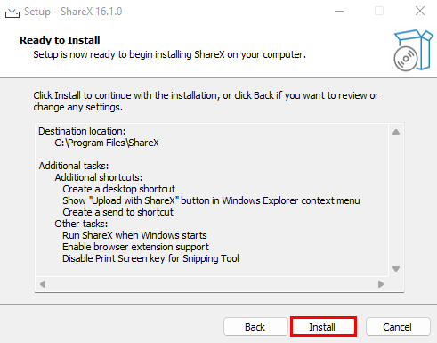
Task: Click the "Upload with ShareX" context menu line
Action: (211, 200)
